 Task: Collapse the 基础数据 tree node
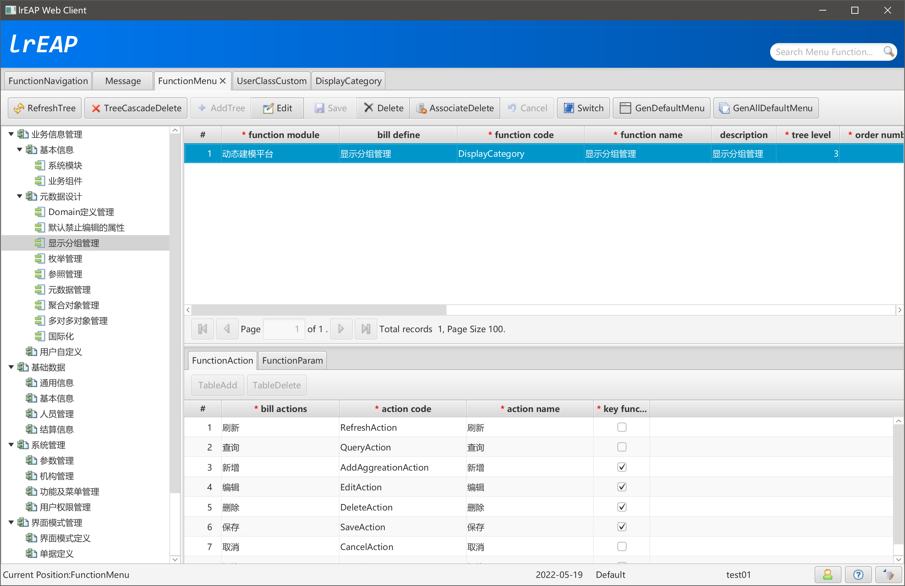(x=11, y=367)
